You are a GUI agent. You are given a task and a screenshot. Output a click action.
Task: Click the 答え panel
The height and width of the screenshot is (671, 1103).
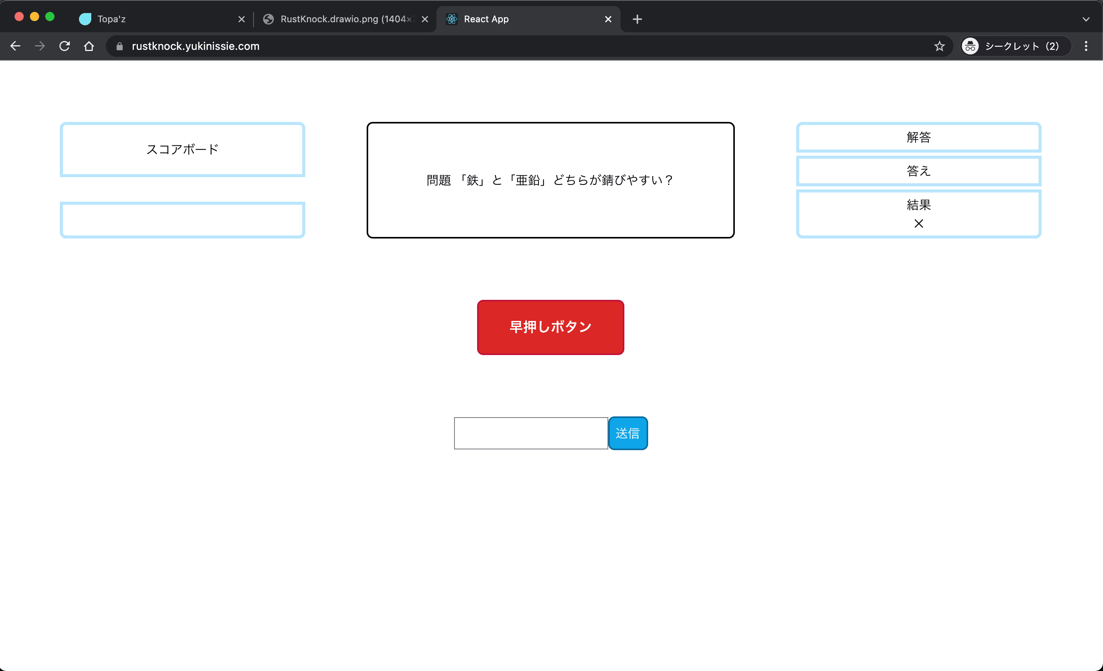[919, 171]
